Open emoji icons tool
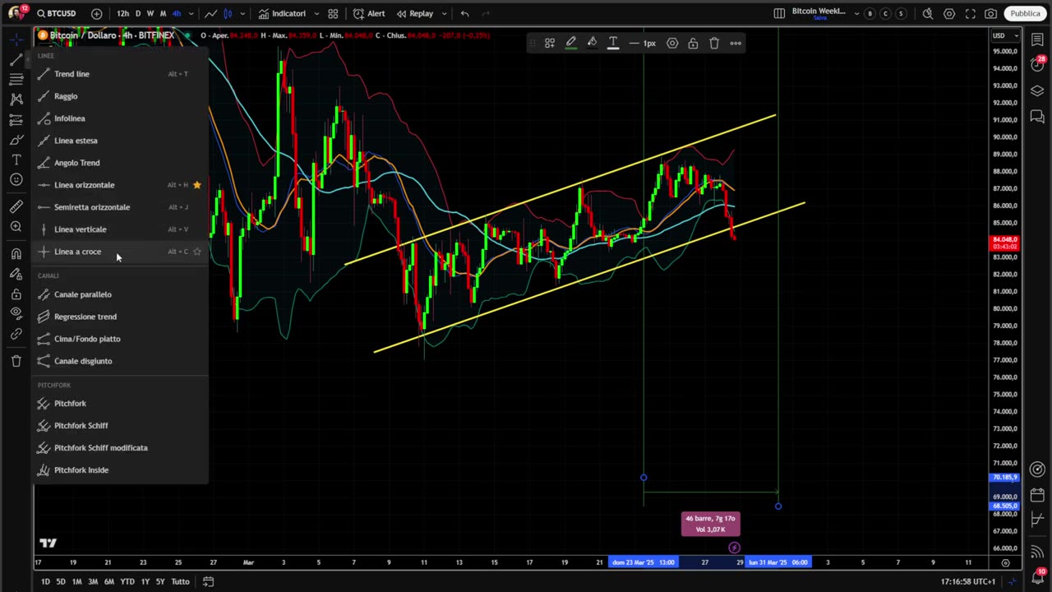Viewport: 1052px width, 592px height. (16, 180)
